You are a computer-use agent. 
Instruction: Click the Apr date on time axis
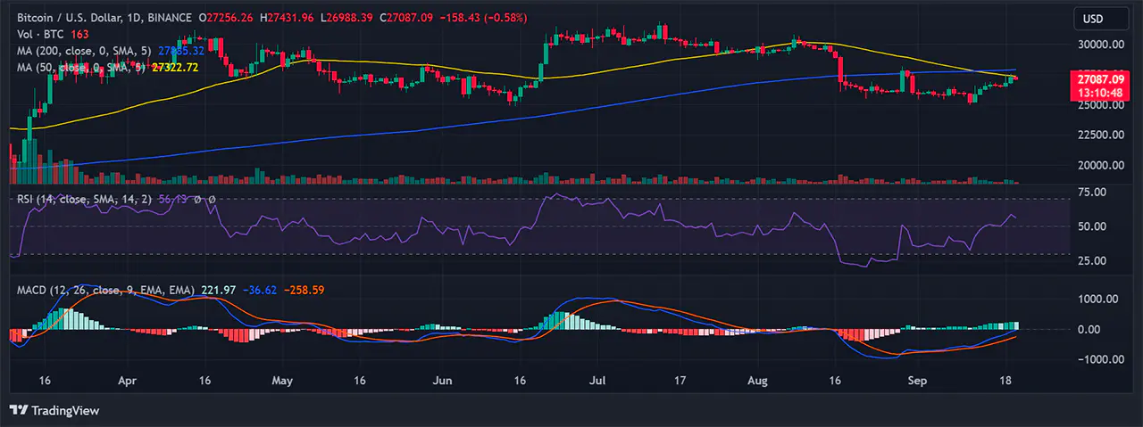[127, 380]
